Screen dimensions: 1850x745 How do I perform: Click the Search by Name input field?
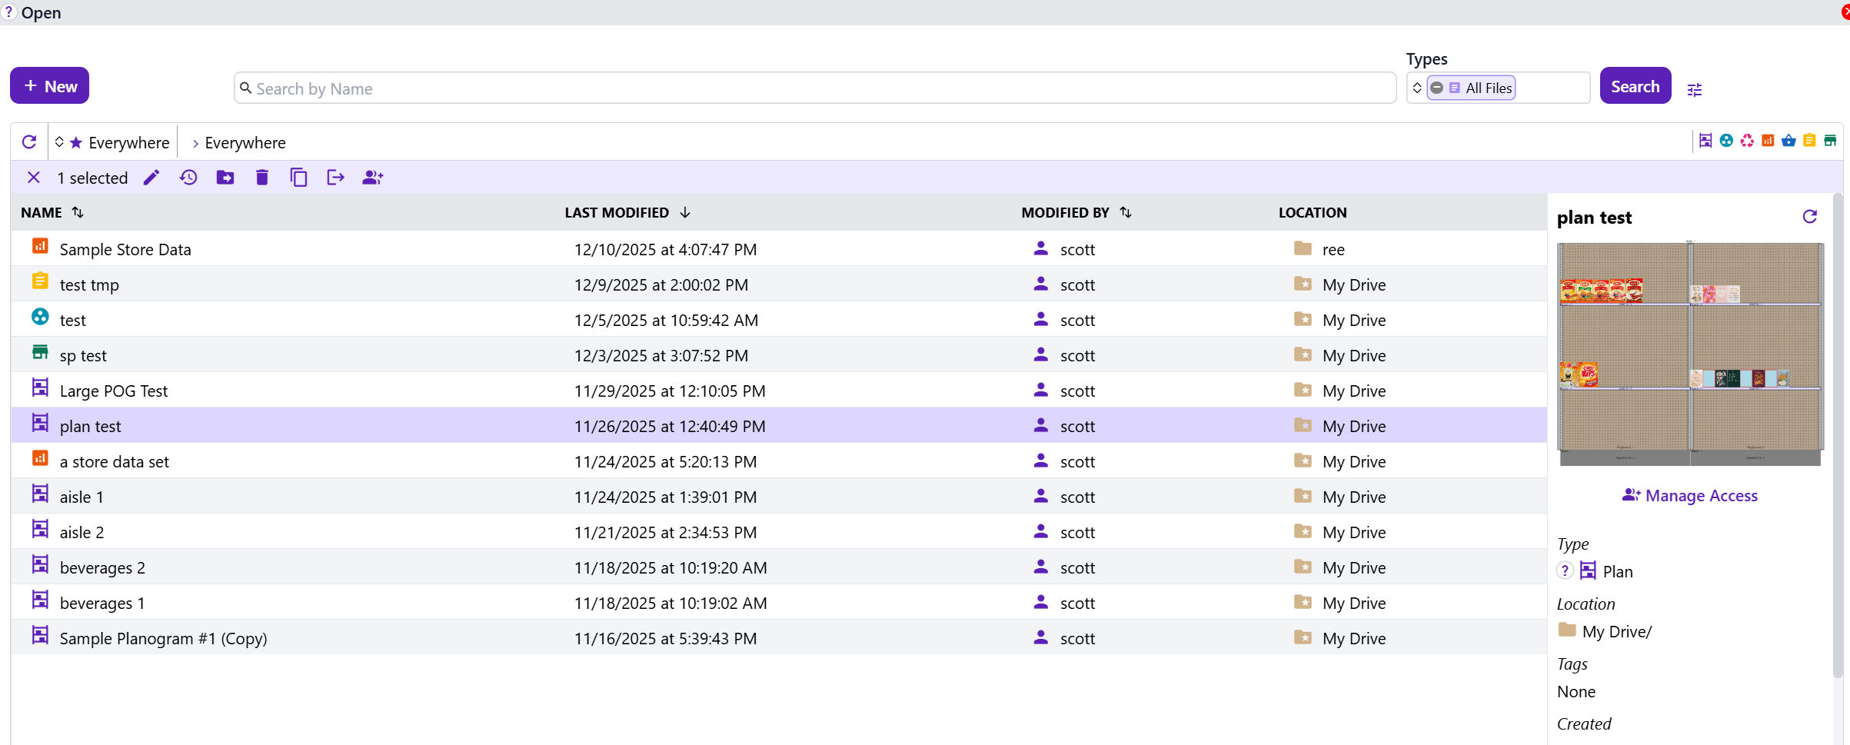coord(815,88)
